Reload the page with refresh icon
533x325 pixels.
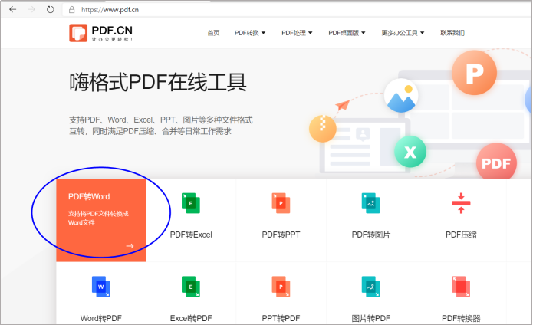click(51, 9)
